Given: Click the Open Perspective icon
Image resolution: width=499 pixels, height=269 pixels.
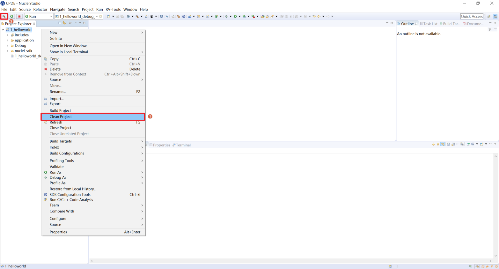Looking at the screenshot, I should (x=489, y=17).
